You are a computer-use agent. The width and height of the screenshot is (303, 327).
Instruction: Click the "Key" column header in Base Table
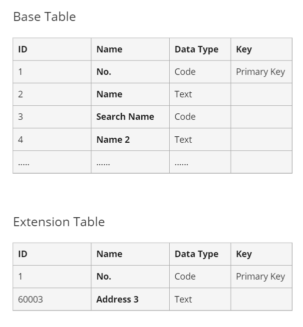(244, 49)
